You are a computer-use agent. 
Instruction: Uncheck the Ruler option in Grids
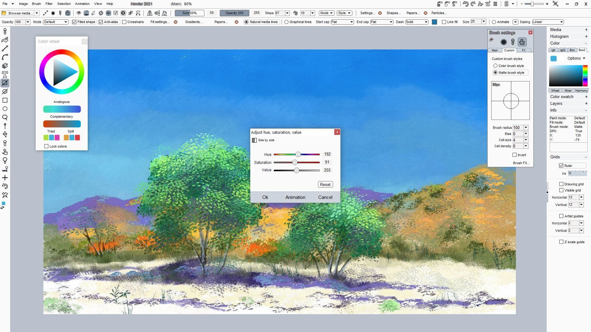tap(561, 165)
